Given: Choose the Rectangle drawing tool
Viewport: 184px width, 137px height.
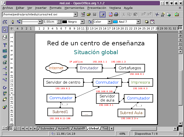Looking at the screenshot, I should [5, 51].
